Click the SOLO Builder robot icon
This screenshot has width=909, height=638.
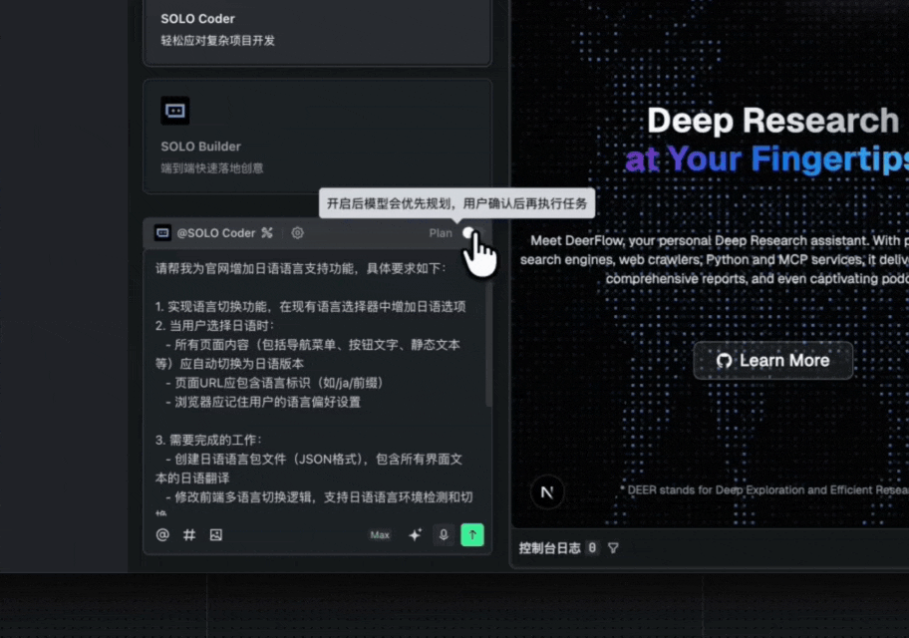pos(175,111)
